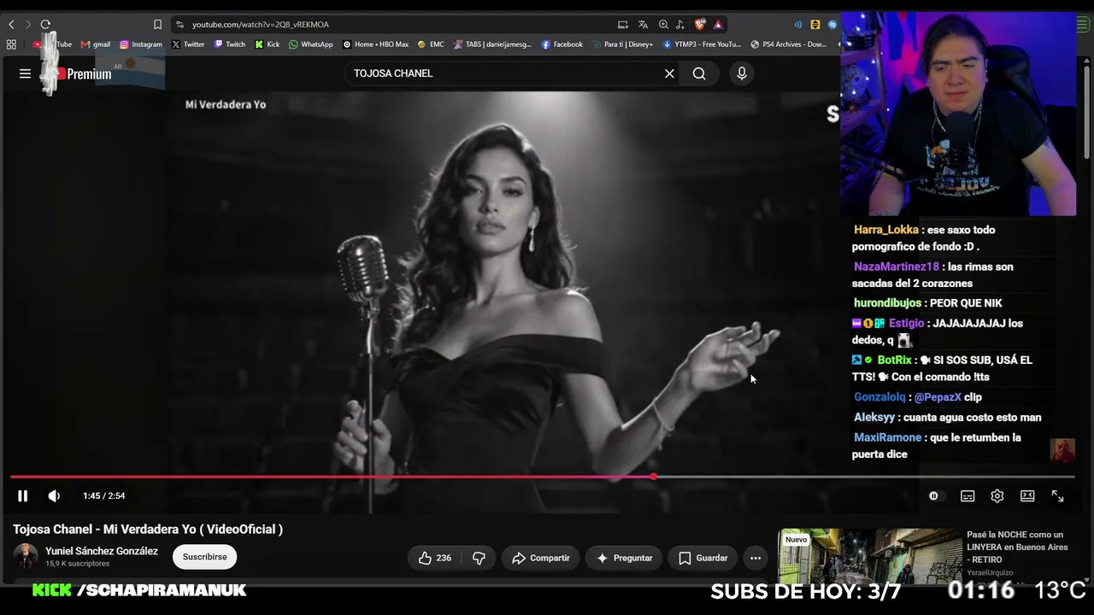The image size is (1094, 615).
Task: Select the YouTube address bar URL
Action: pyautogui.click(x=261, y=25)
